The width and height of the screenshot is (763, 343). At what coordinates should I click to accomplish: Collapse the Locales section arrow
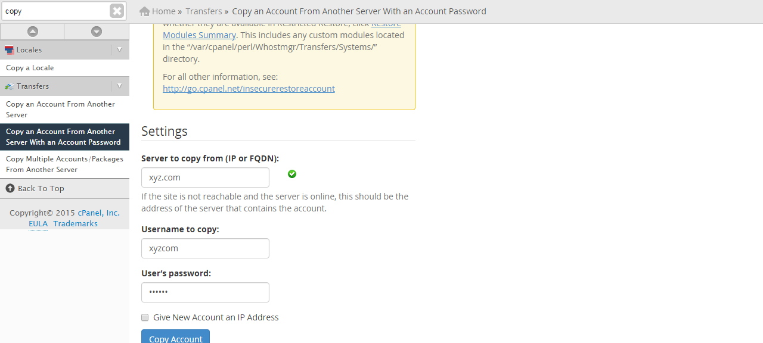click(x=119, y=49)
